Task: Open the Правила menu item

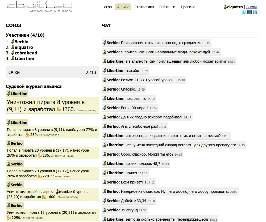Action: point(188,7)
